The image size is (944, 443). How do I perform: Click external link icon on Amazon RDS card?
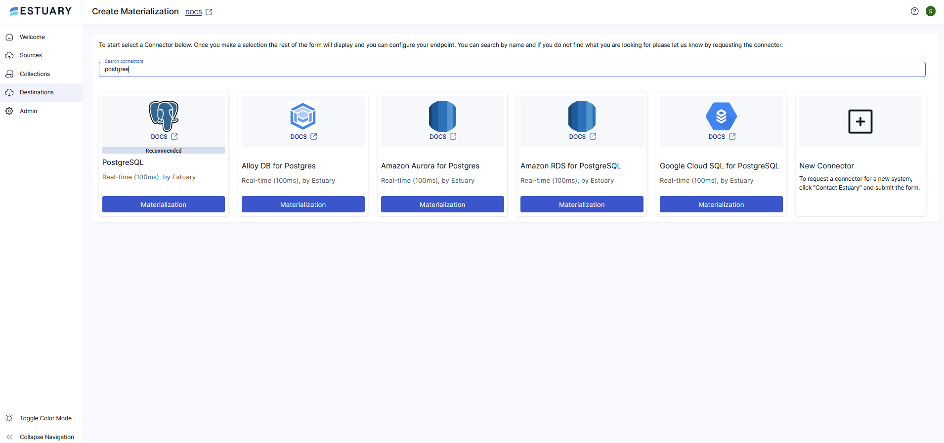click(593, 136)
